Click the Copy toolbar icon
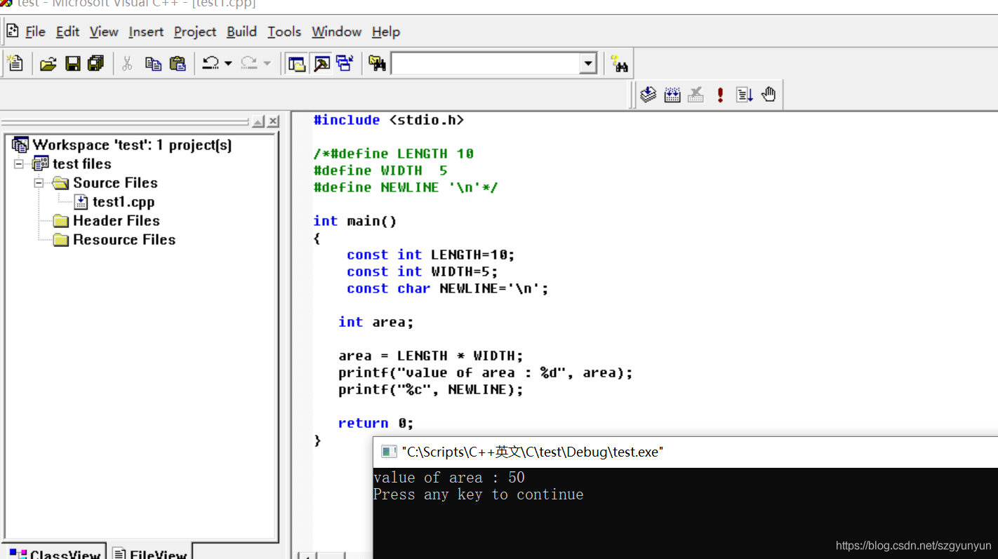 [x=153, y=64]
